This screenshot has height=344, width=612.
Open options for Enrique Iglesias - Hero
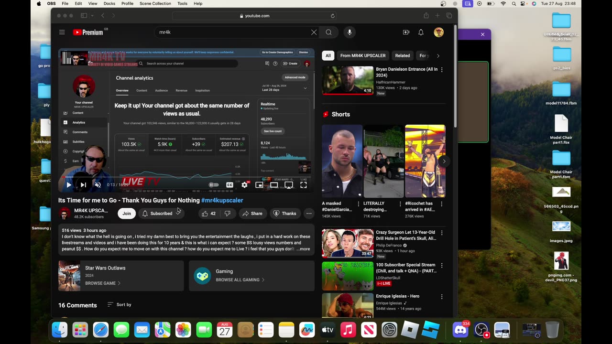tap(442, 297)
